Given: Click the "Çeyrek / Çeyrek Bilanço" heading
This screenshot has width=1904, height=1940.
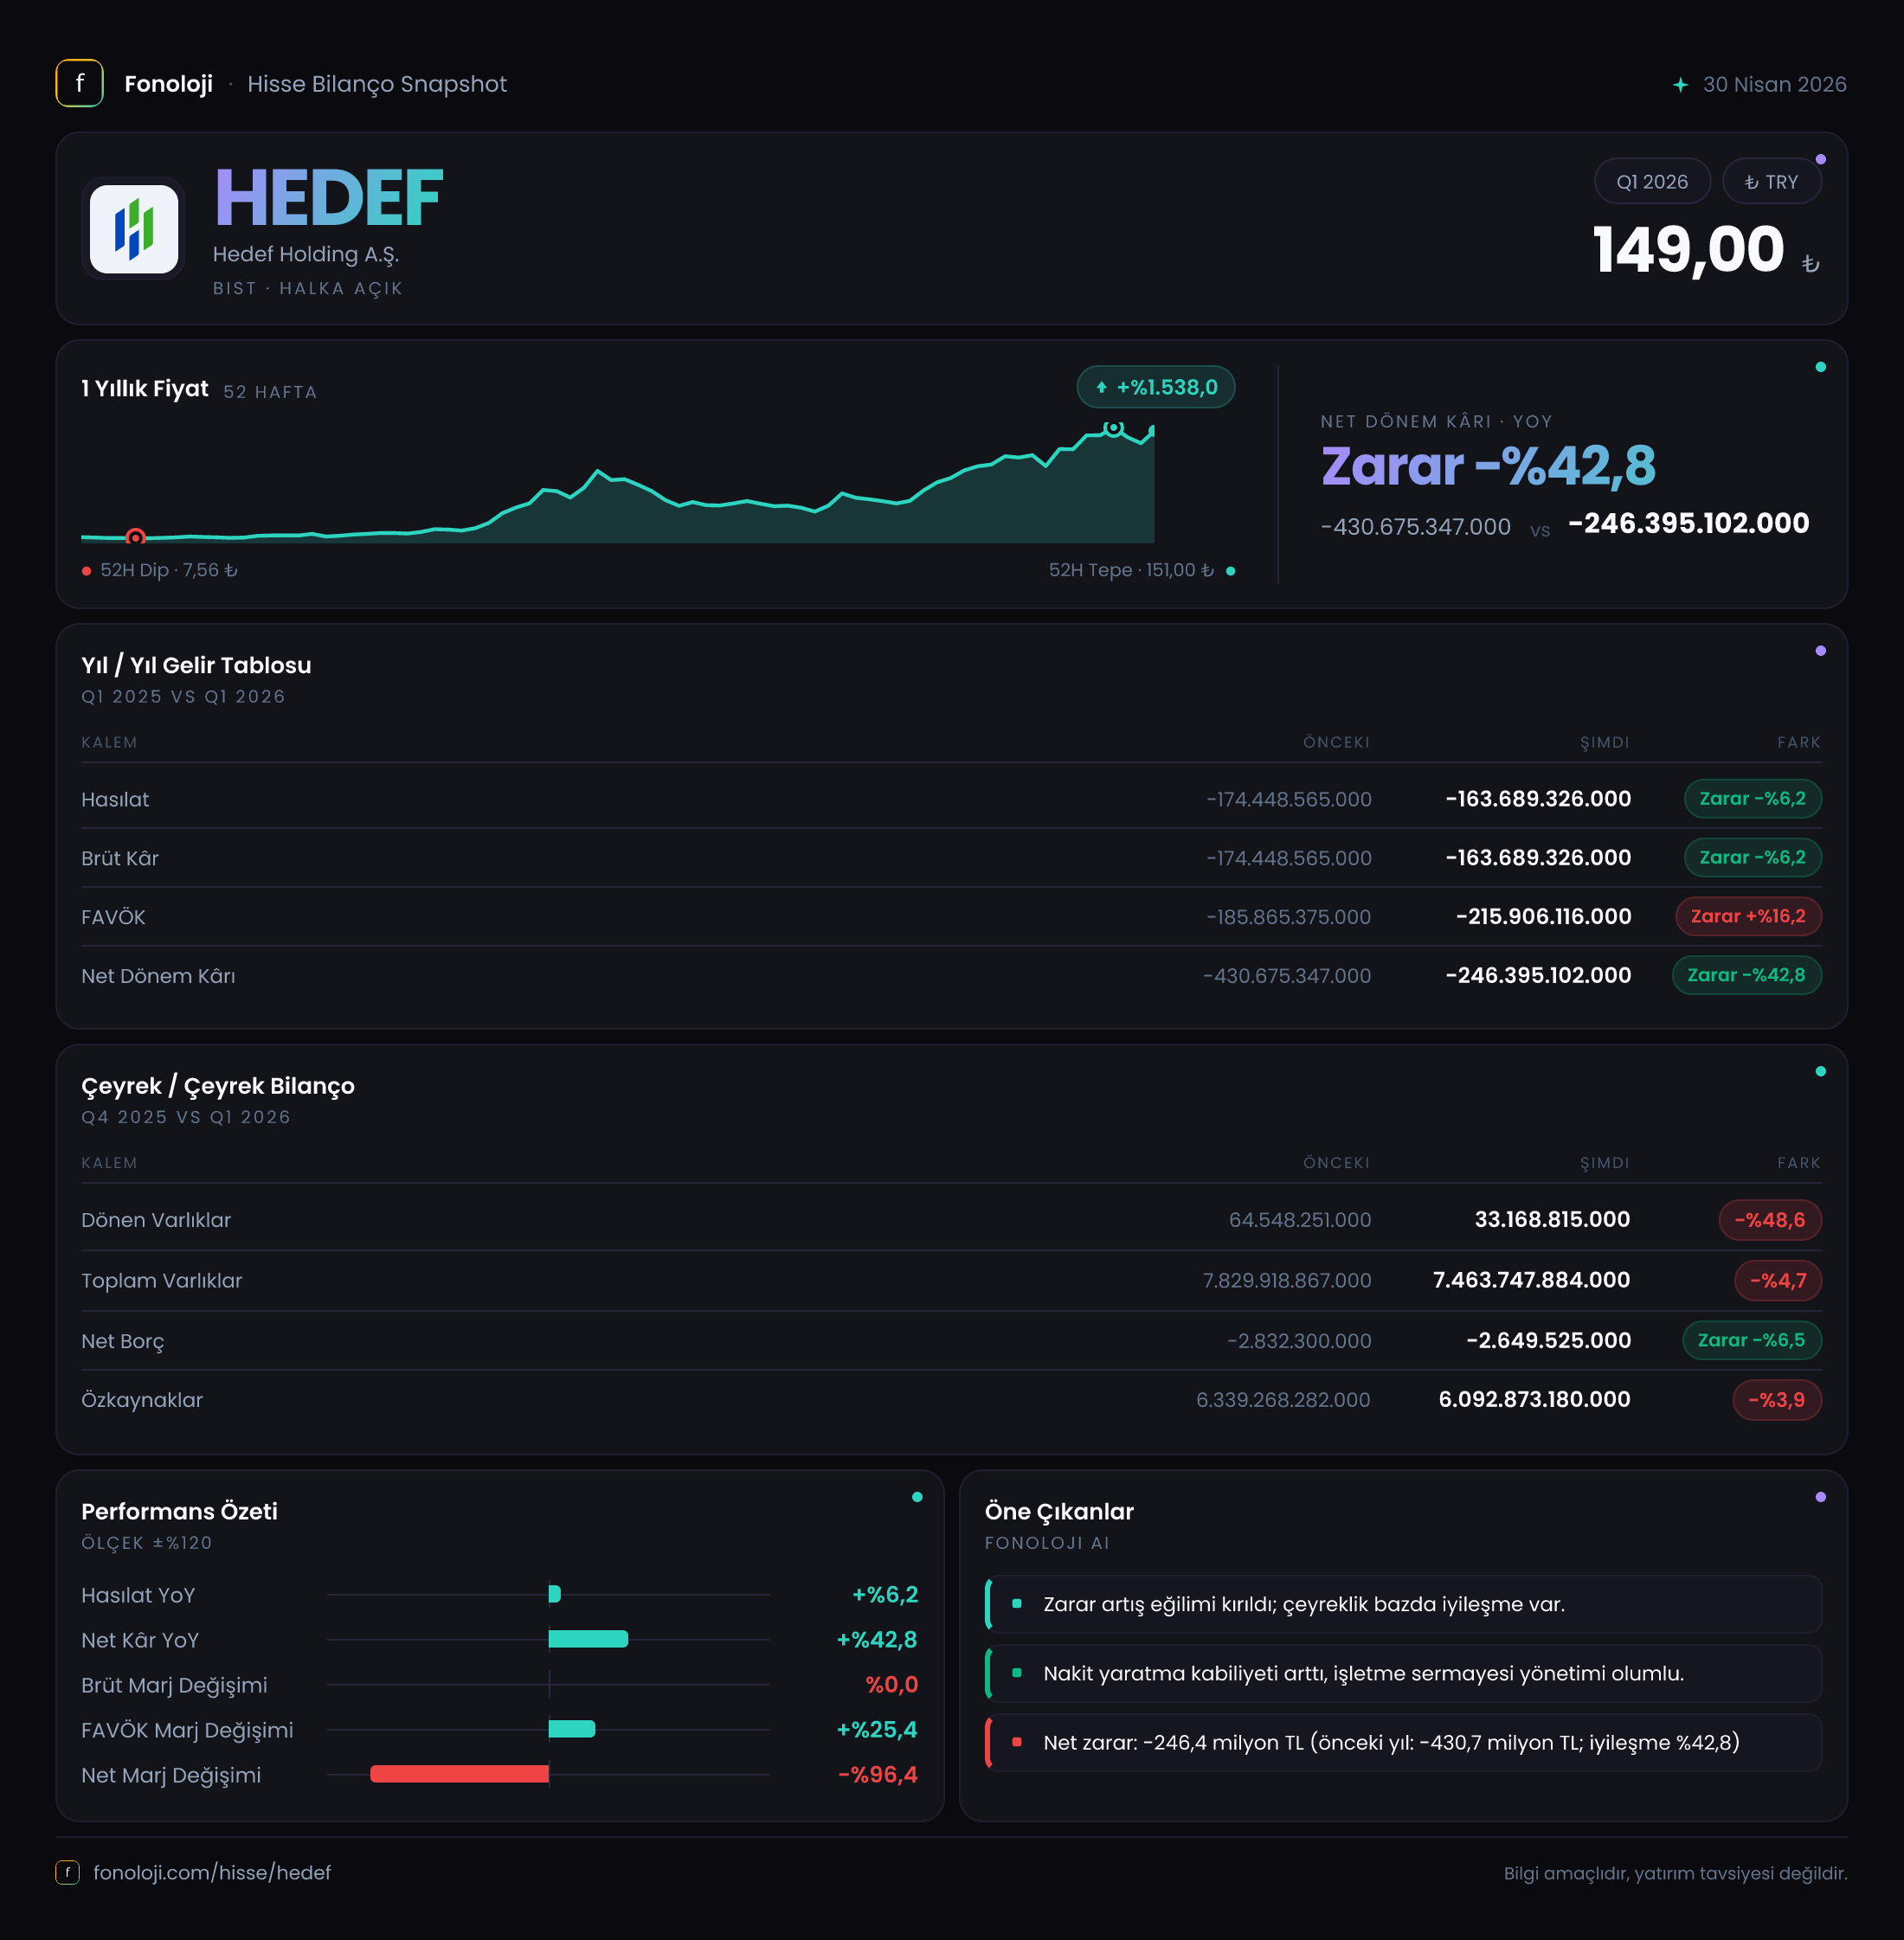Looking at the screenshot, I should pyautogui.click(x=218, y=1086).
